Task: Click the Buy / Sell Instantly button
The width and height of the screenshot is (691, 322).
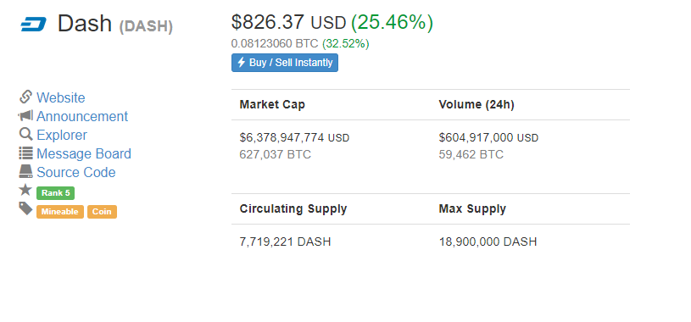Action: [x=285, y=63]
